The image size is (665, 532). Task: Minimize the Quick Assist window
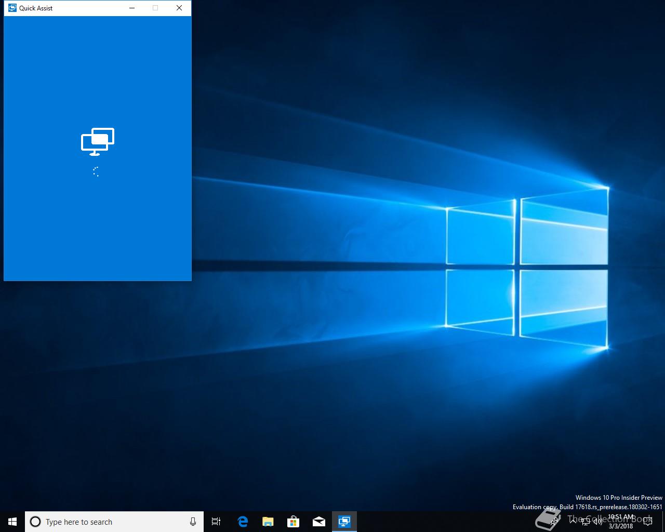coord(132,8)
